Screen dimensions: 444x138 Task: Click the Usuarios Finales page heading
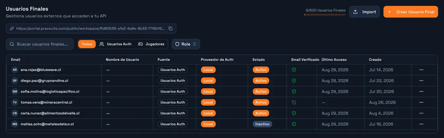tap(27, 9)
